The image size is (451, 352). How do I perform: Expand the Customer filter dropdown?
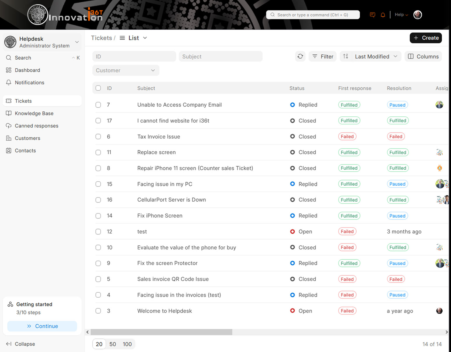coord(126,70)
